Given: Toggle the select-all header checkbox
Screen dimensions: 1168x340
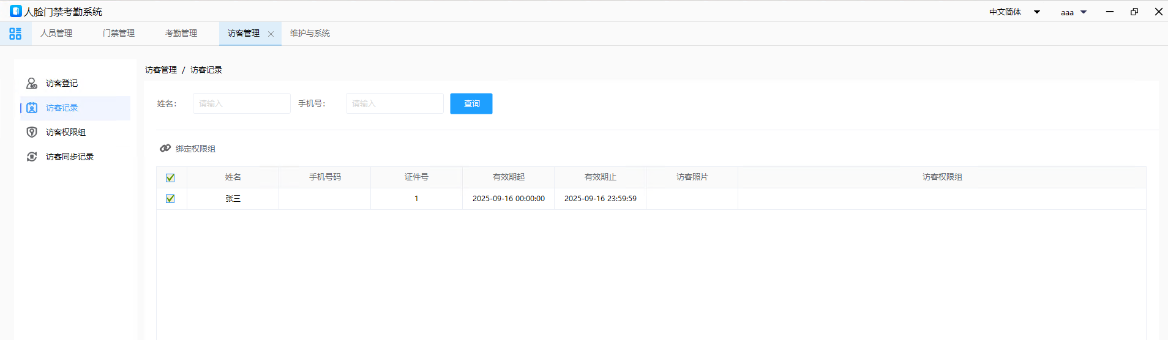Looking at the screenshot, I should pos(170,177).
